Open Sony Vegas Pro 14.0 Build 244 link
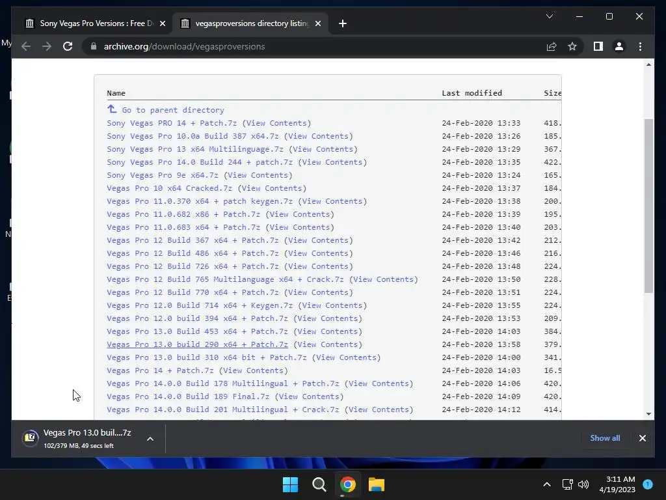The width and height of the screenshot is (666, 500). (x=200, y=162)
